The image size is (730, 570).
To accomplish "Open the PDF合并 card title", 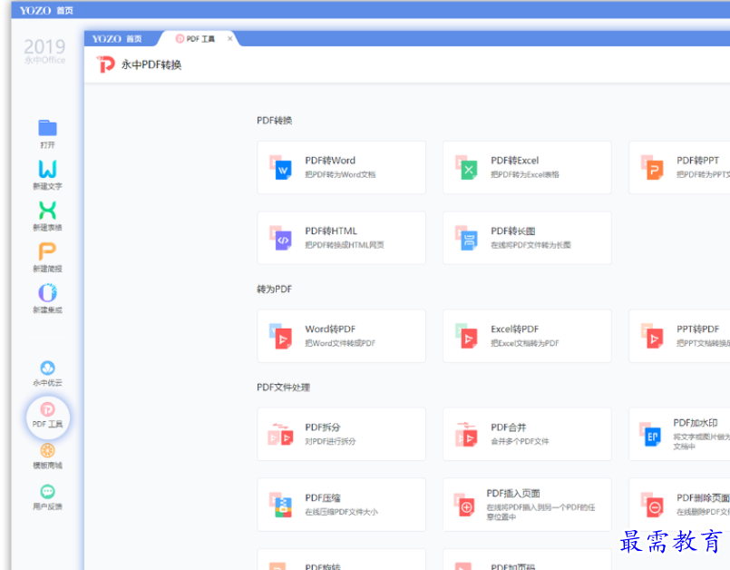I will click(509, 427).
